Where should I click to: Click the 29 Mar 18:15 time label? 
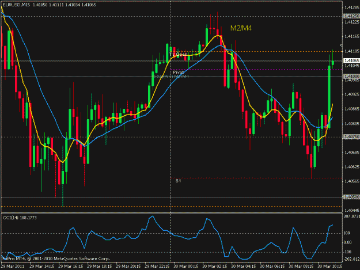[100, 267]
